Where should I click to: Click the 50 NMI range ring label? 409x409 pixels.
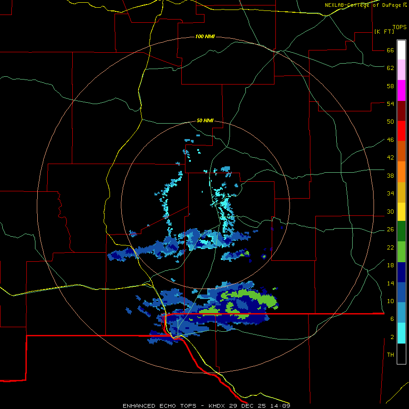[205, 120]
